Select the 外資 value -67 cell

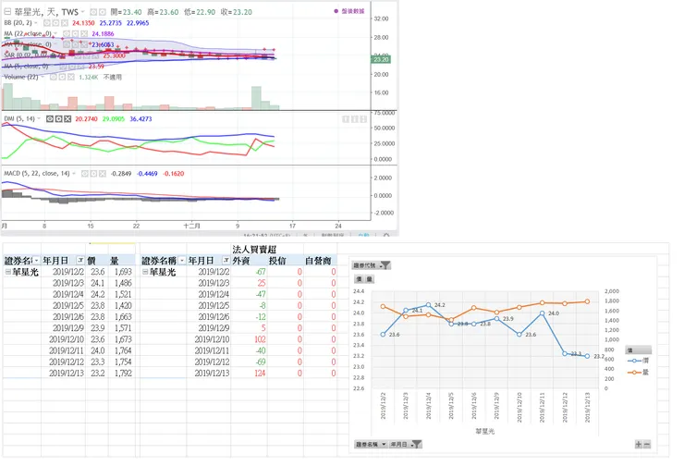[x=249, y=272]
